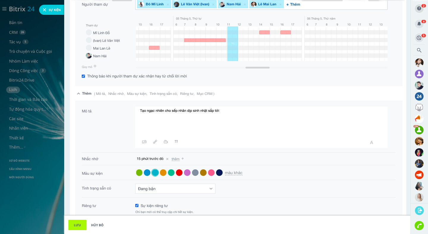The height and width of the screenshot is (234, 428).
Task: Toggle the Sự kiện riêng tư checkbox
Action: click(137, 206)
